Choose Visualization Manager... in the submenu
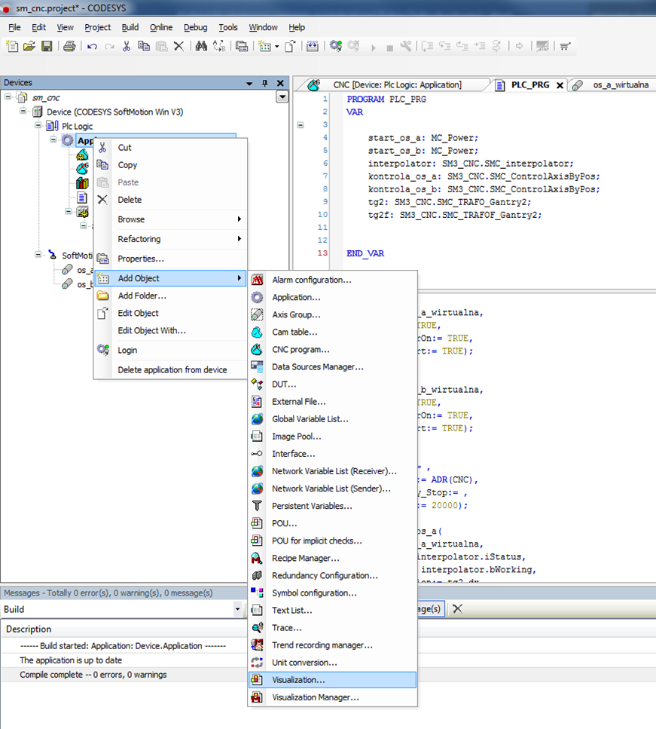 pyautogui.click(x=332, y=697)
